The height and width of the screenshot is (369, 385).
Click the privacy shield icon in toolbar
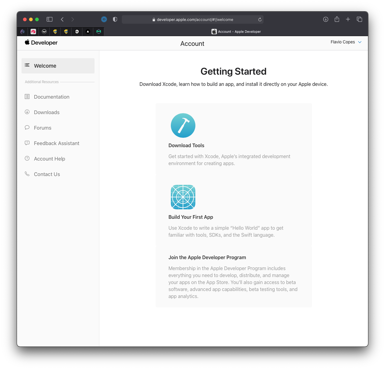coord(115,19)
